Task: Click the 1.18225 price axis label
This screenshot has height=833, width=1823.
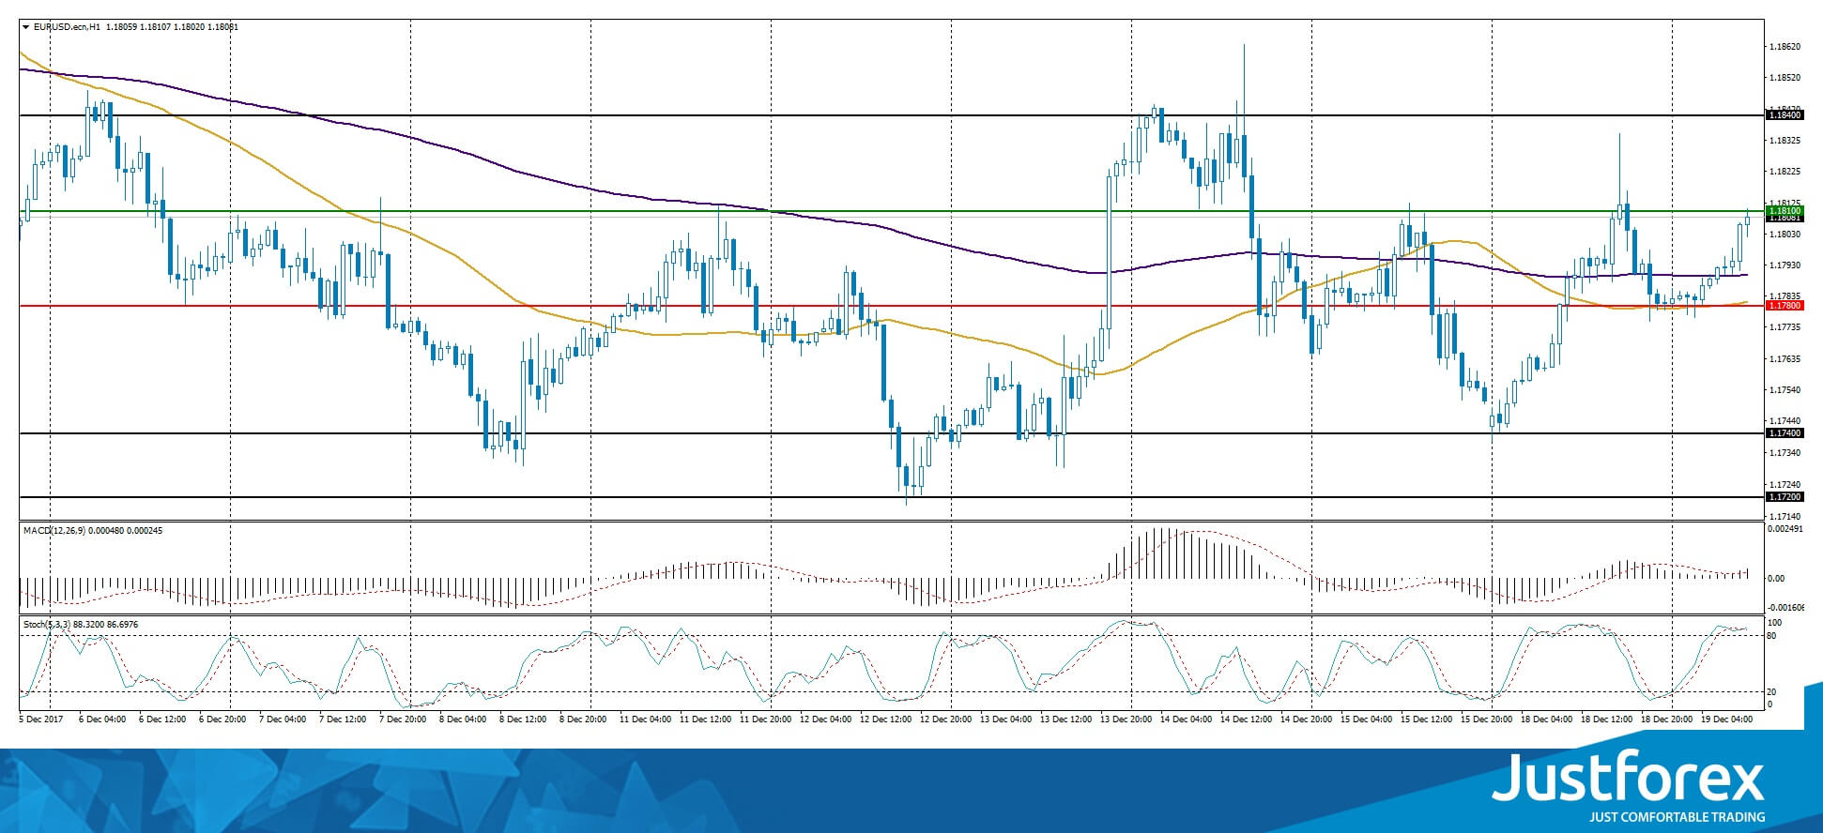Action: [x=1785, y=173]
